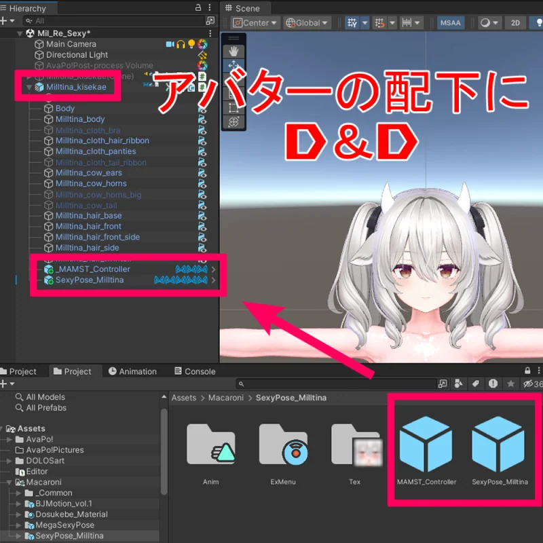Open the Global rotation dropdown

pyautogui.click(x=307, y=23)
